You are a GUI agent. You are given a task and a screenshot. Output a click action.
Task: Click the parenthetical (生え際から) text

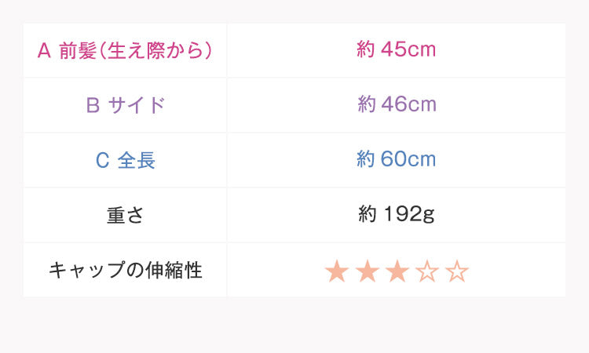pyautogui.click(x=154, y=51)
